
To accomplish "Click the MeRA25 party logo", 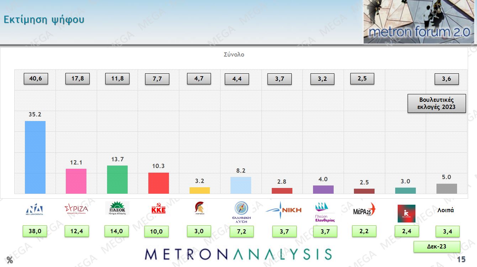I will pos(364,210).
